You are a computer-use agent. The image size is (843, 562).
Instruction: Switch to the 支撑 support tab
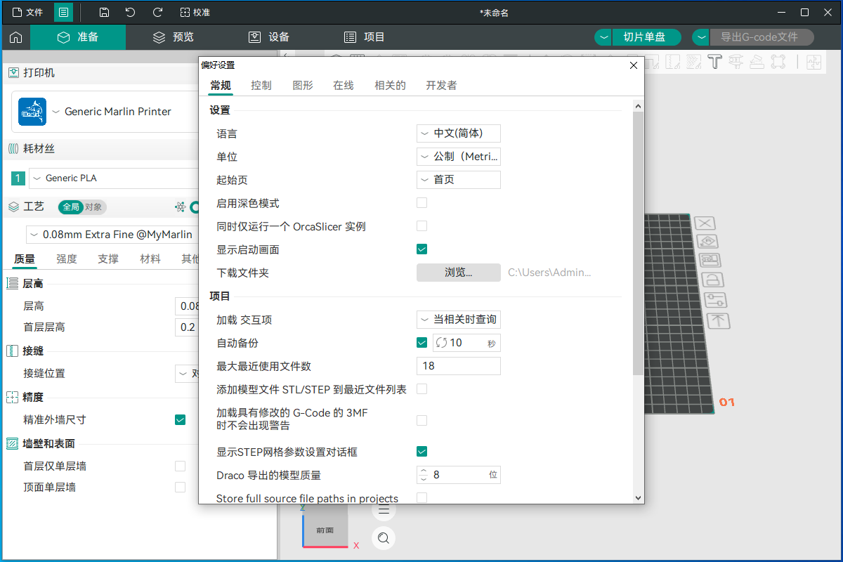[x=108, y=259]
